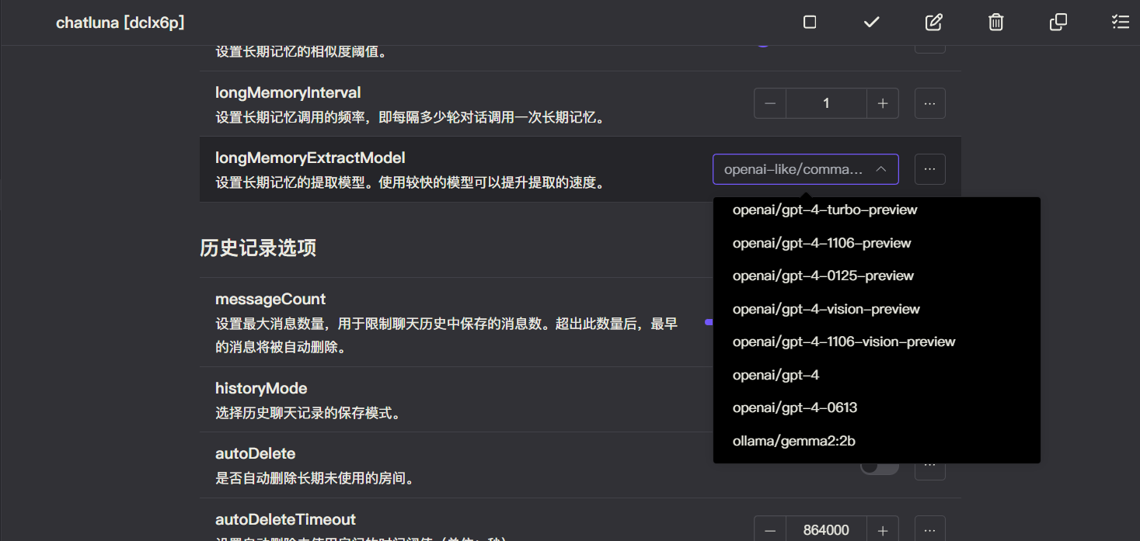Open the ellipsis menu beside longMemoryExtractModel
Screen dimensions: 1140x541
[929, 168]
